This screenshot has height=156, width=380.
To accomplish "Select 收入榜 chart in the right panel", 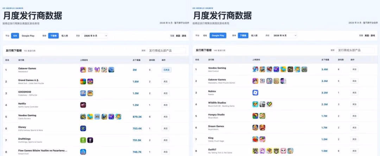I will tap(254, 35).
